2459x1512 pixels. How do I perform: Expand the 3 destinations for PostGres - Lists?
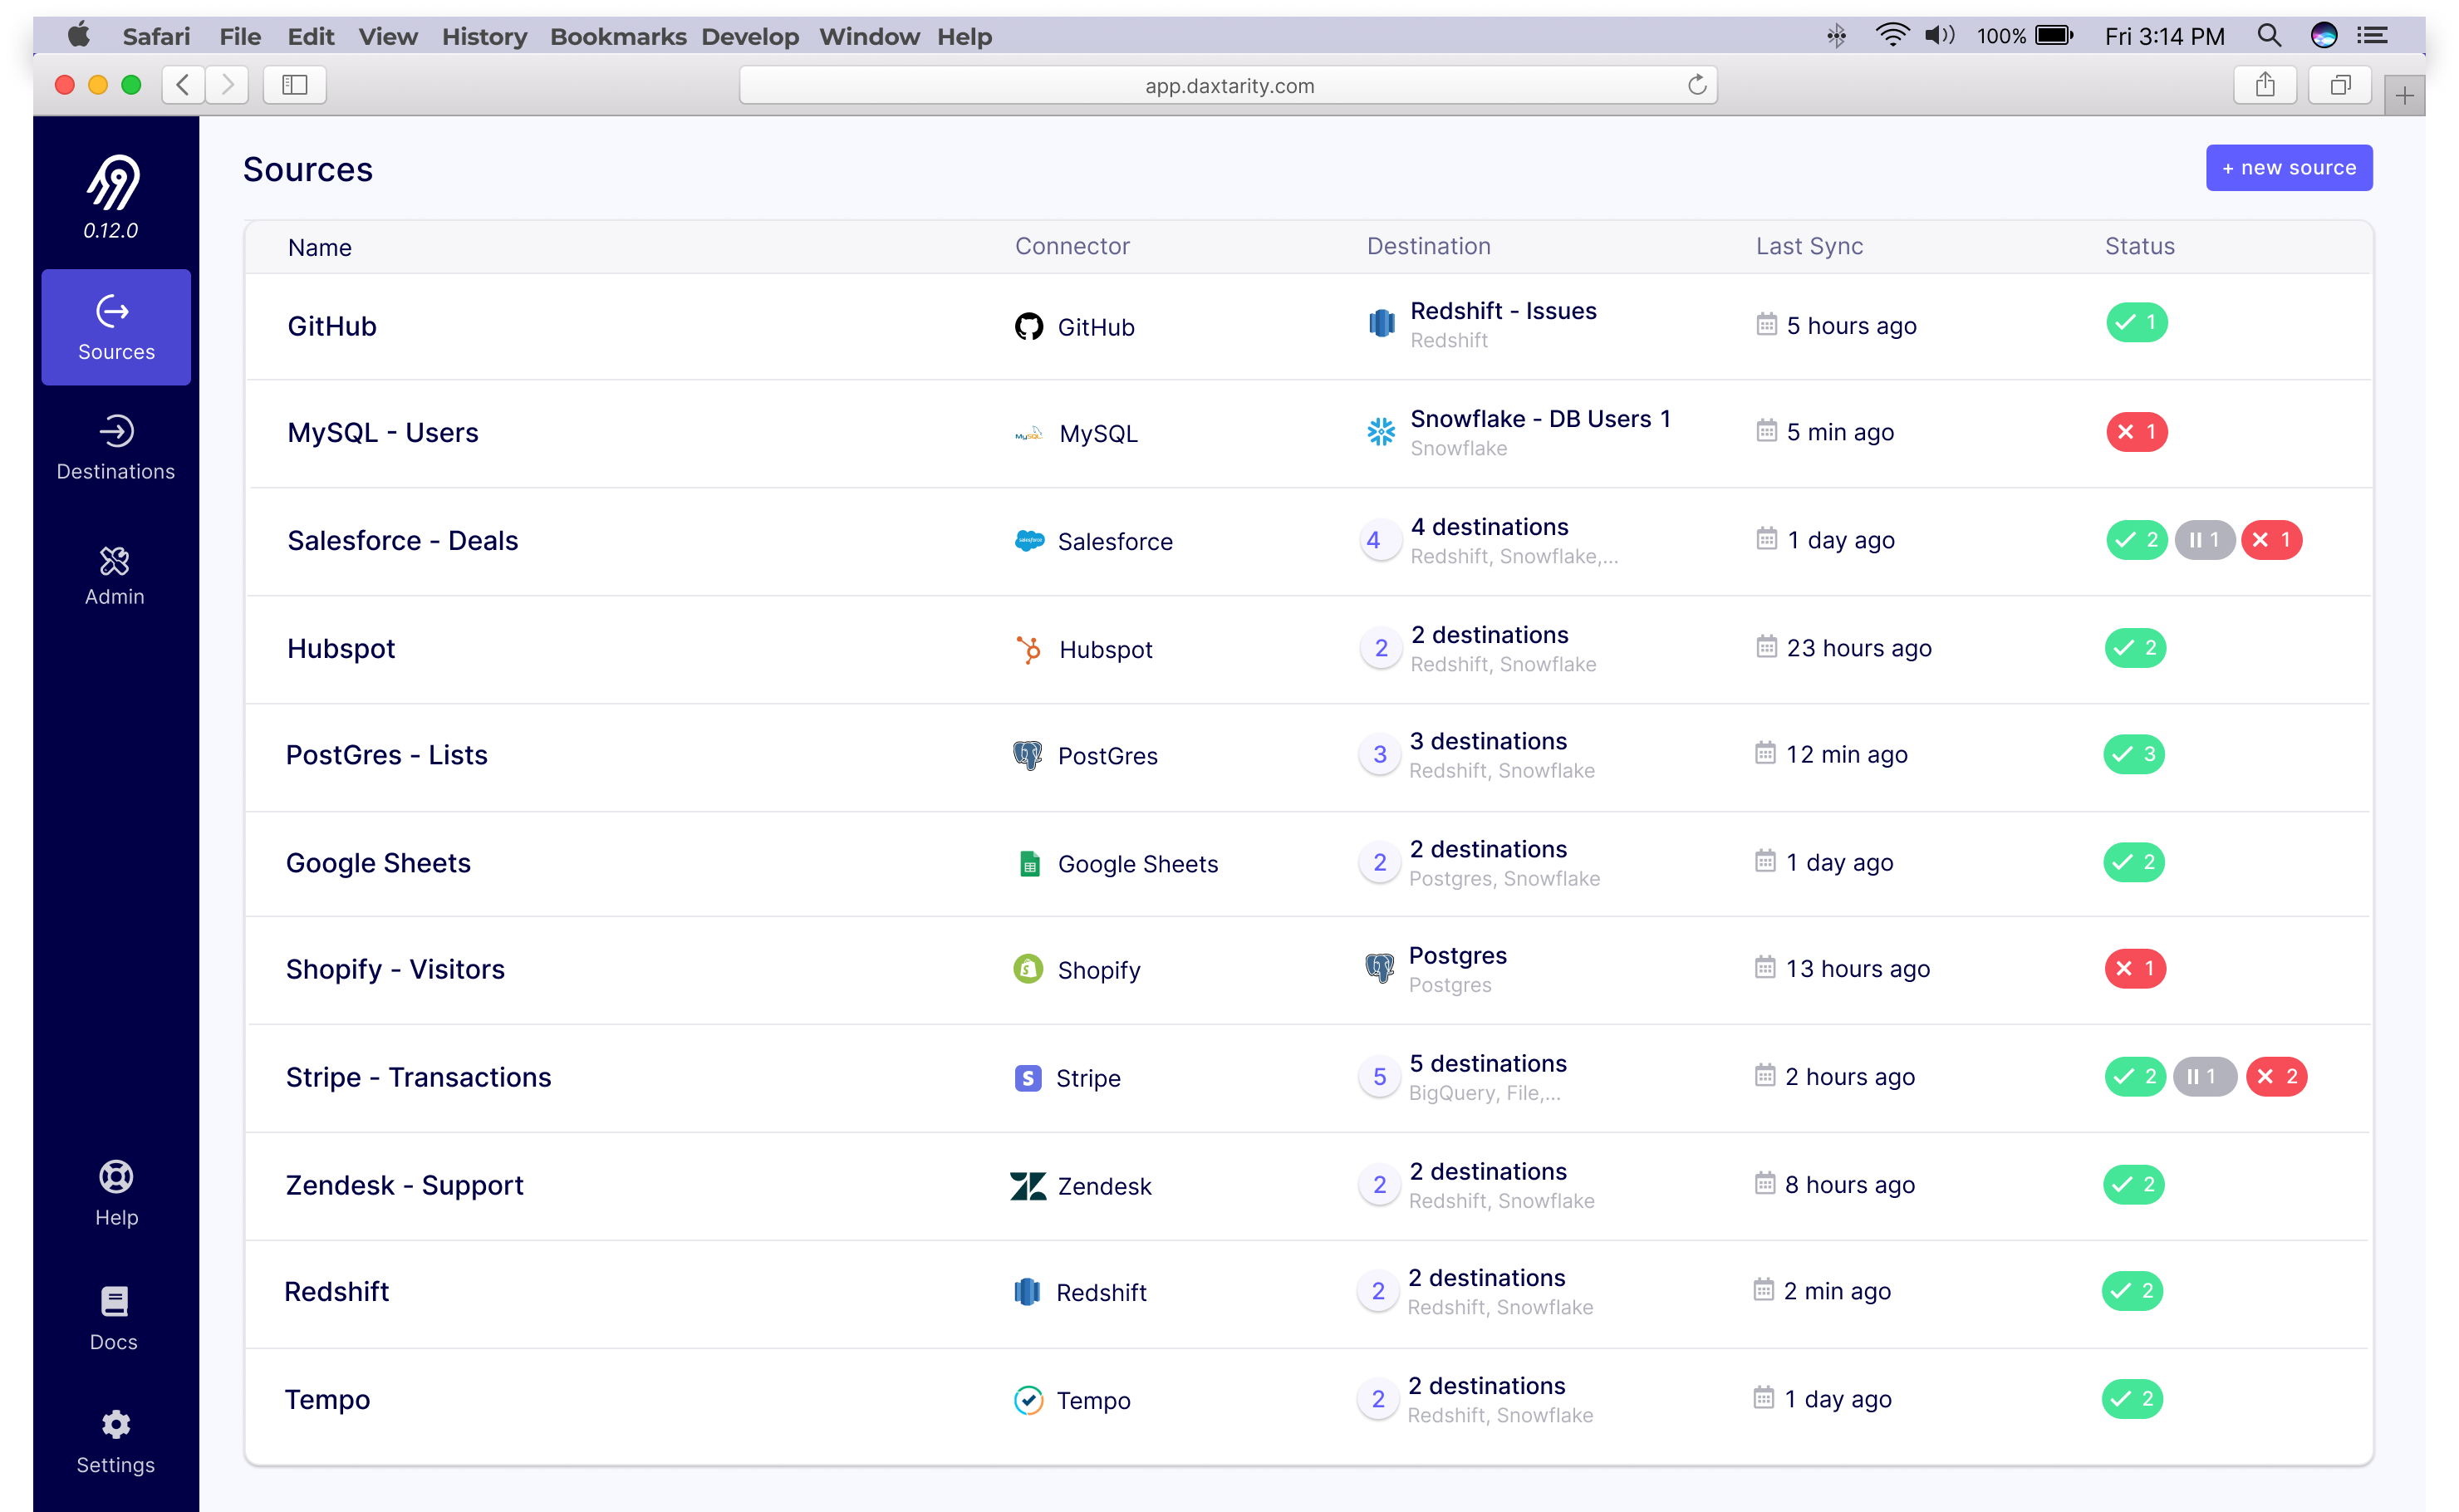(1380, 754)
